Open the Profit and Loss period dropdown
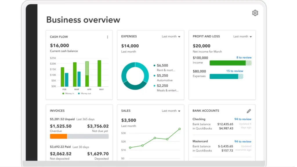 [242, 36]
